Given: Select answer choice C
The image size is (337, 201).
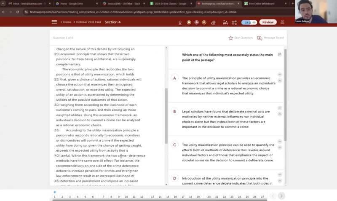Looking at the screenshot, I should pos(174,145).
